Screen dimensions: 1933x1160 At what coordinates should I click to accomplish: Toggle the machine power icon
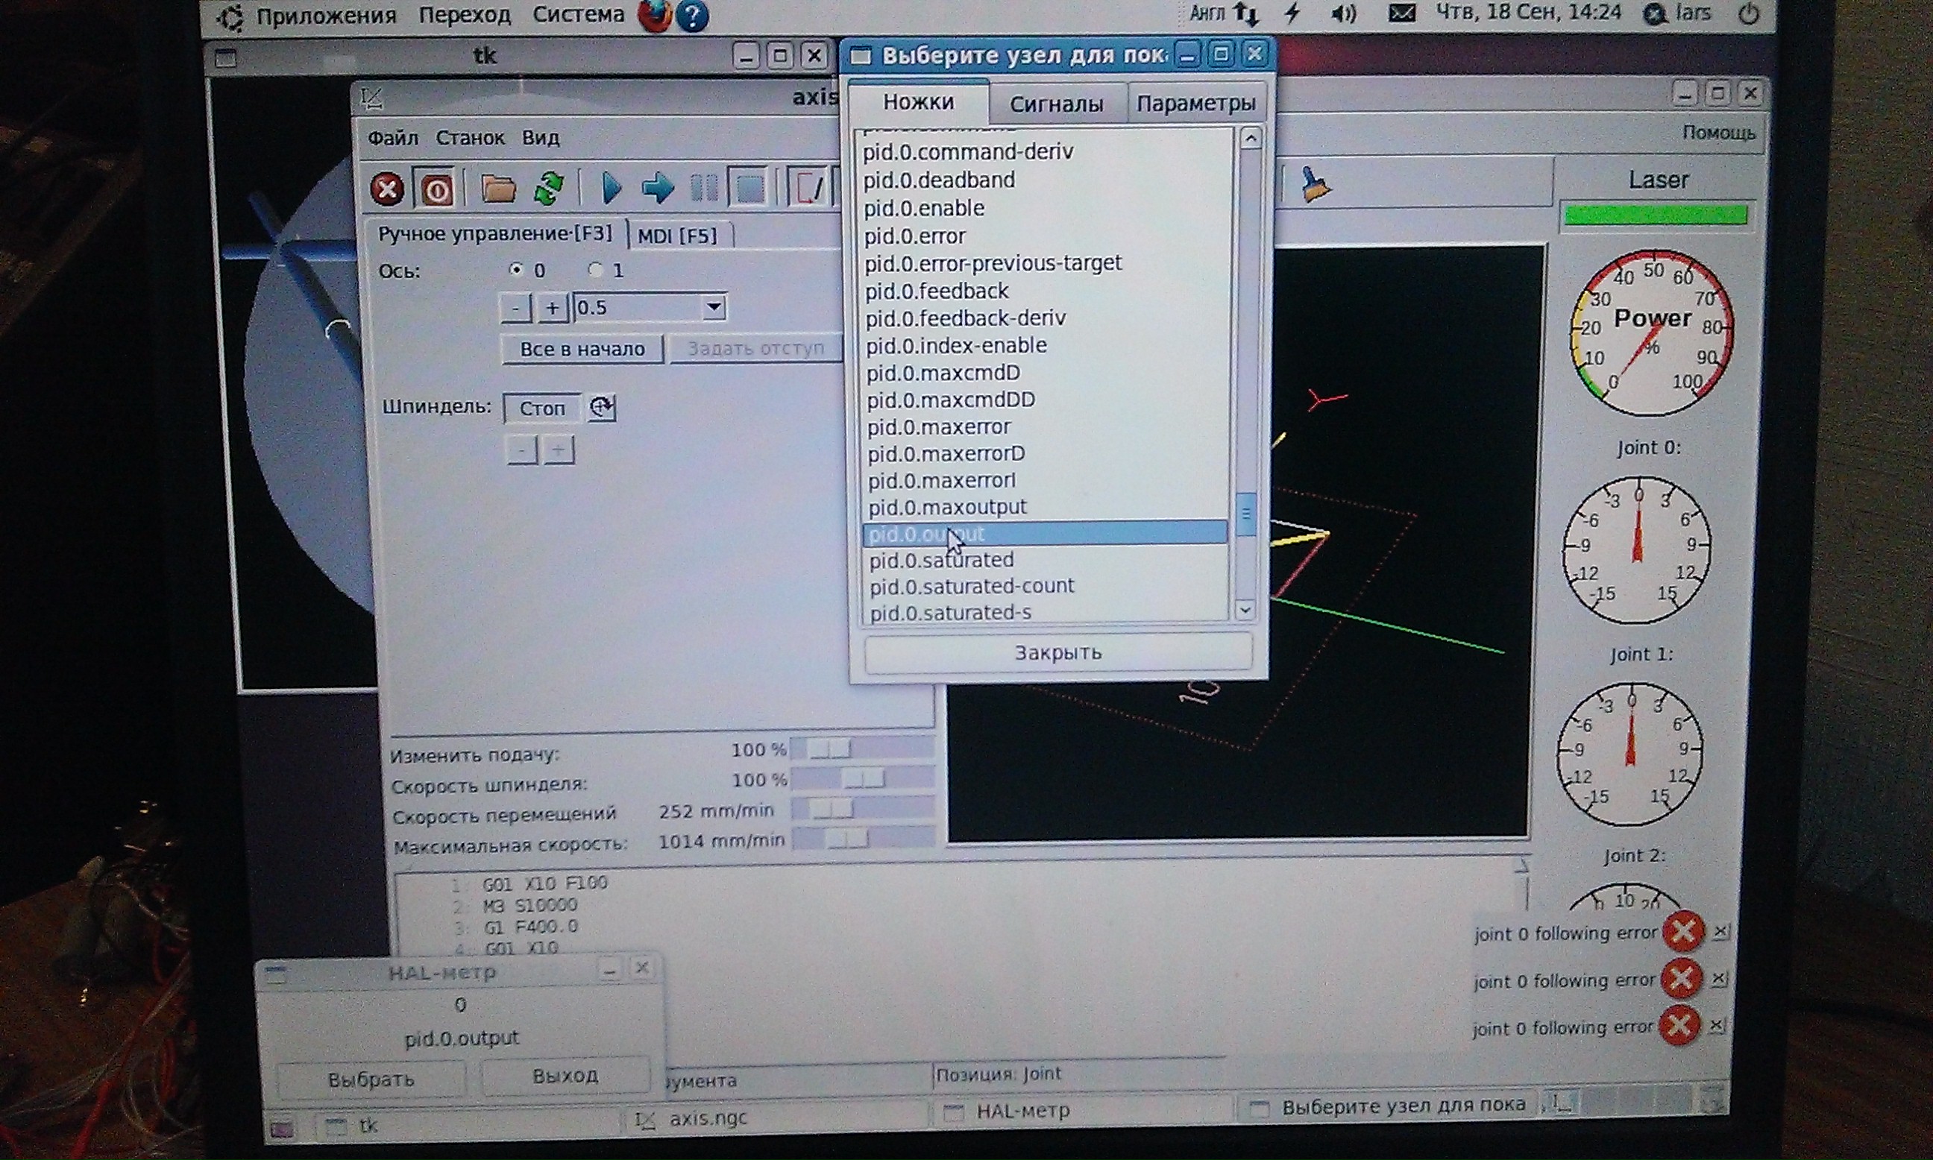(436, 189)
